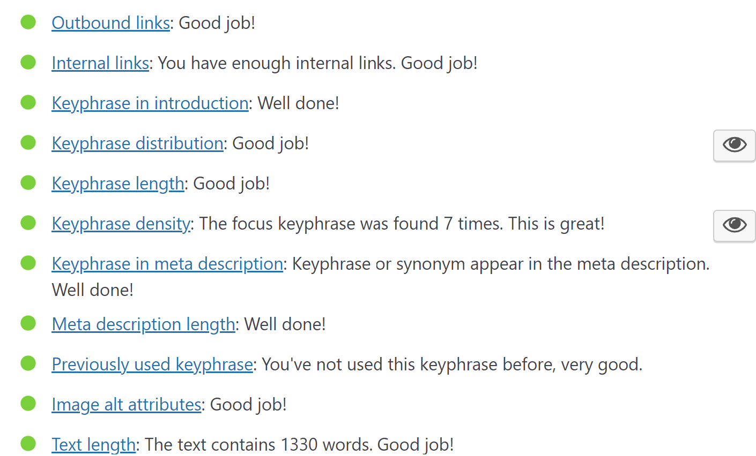Image resolution: width=756 pixels, height=456 pixels.
Task: Click green bullet beside Outbound links
Action: click(28, 22)
